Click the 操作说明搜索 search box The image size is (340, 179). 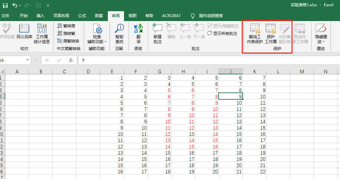point(211,15)
